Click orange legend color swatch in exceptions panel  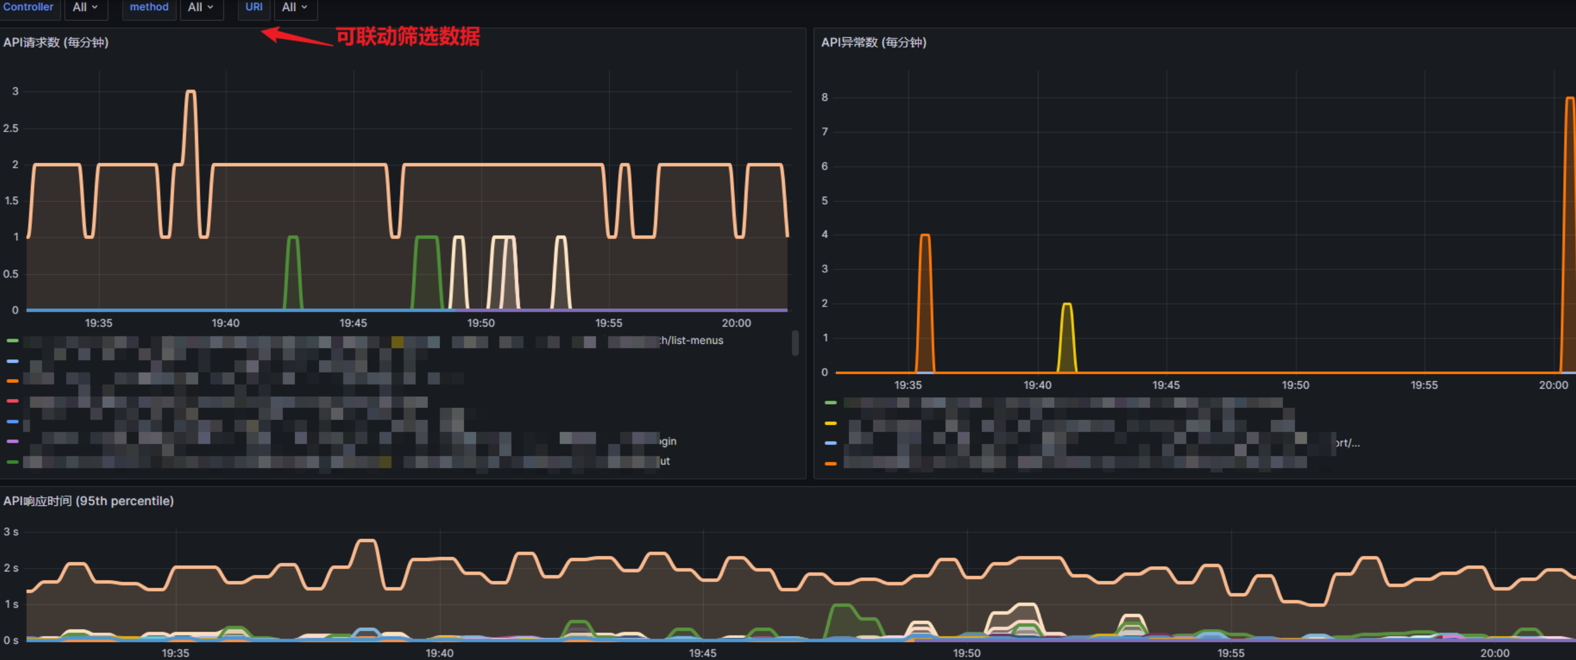(830, 463)
